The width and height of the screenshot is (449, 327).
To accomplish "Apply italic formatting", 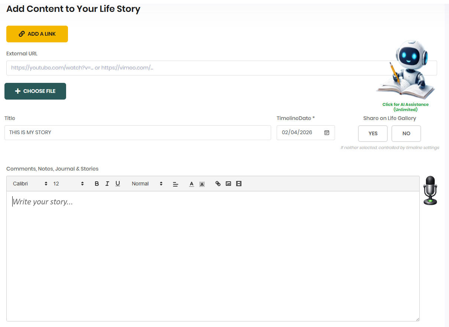I will click(x=107, y=183).
